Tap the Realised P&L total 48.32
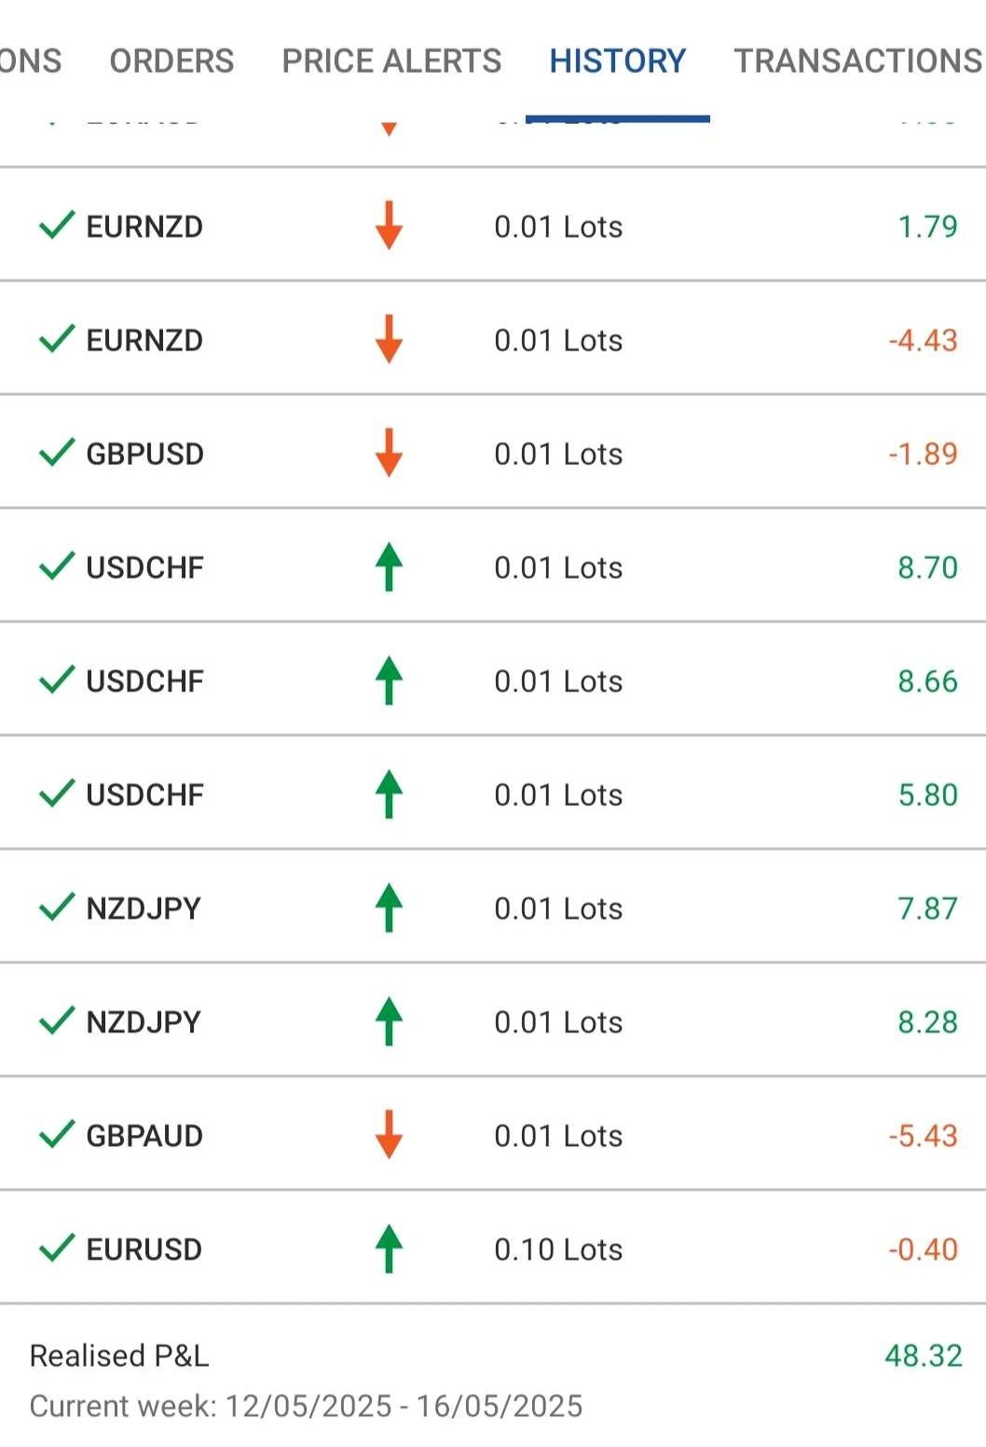Screen dimensions: 986x1447 [923, 1356]
